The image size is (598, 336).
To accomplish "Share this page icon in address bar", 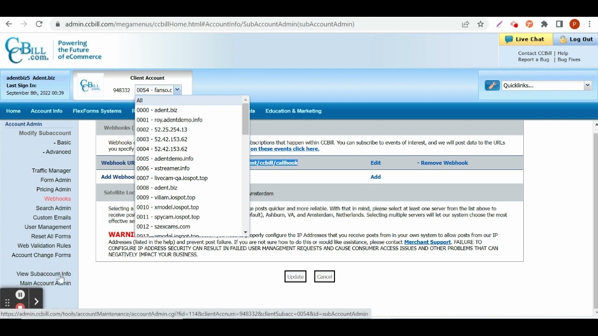I will (x=465, y=24).
